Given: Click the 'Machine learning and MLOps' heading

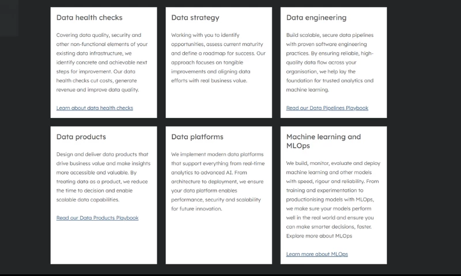Looking at the screenshot, I should pyautogui.click(x=323, y=141).
